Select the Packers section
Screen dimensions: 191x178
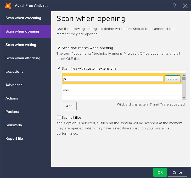pos(12,112)
